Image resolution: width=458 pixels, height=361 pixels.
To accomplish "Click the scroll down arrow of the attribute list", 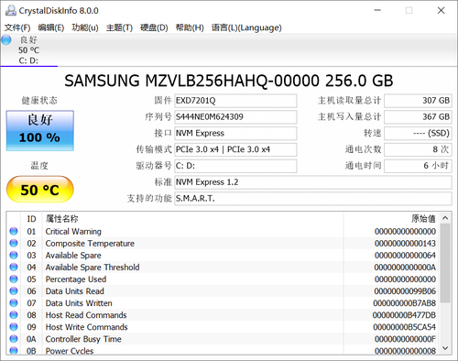I will pos(445,348).
